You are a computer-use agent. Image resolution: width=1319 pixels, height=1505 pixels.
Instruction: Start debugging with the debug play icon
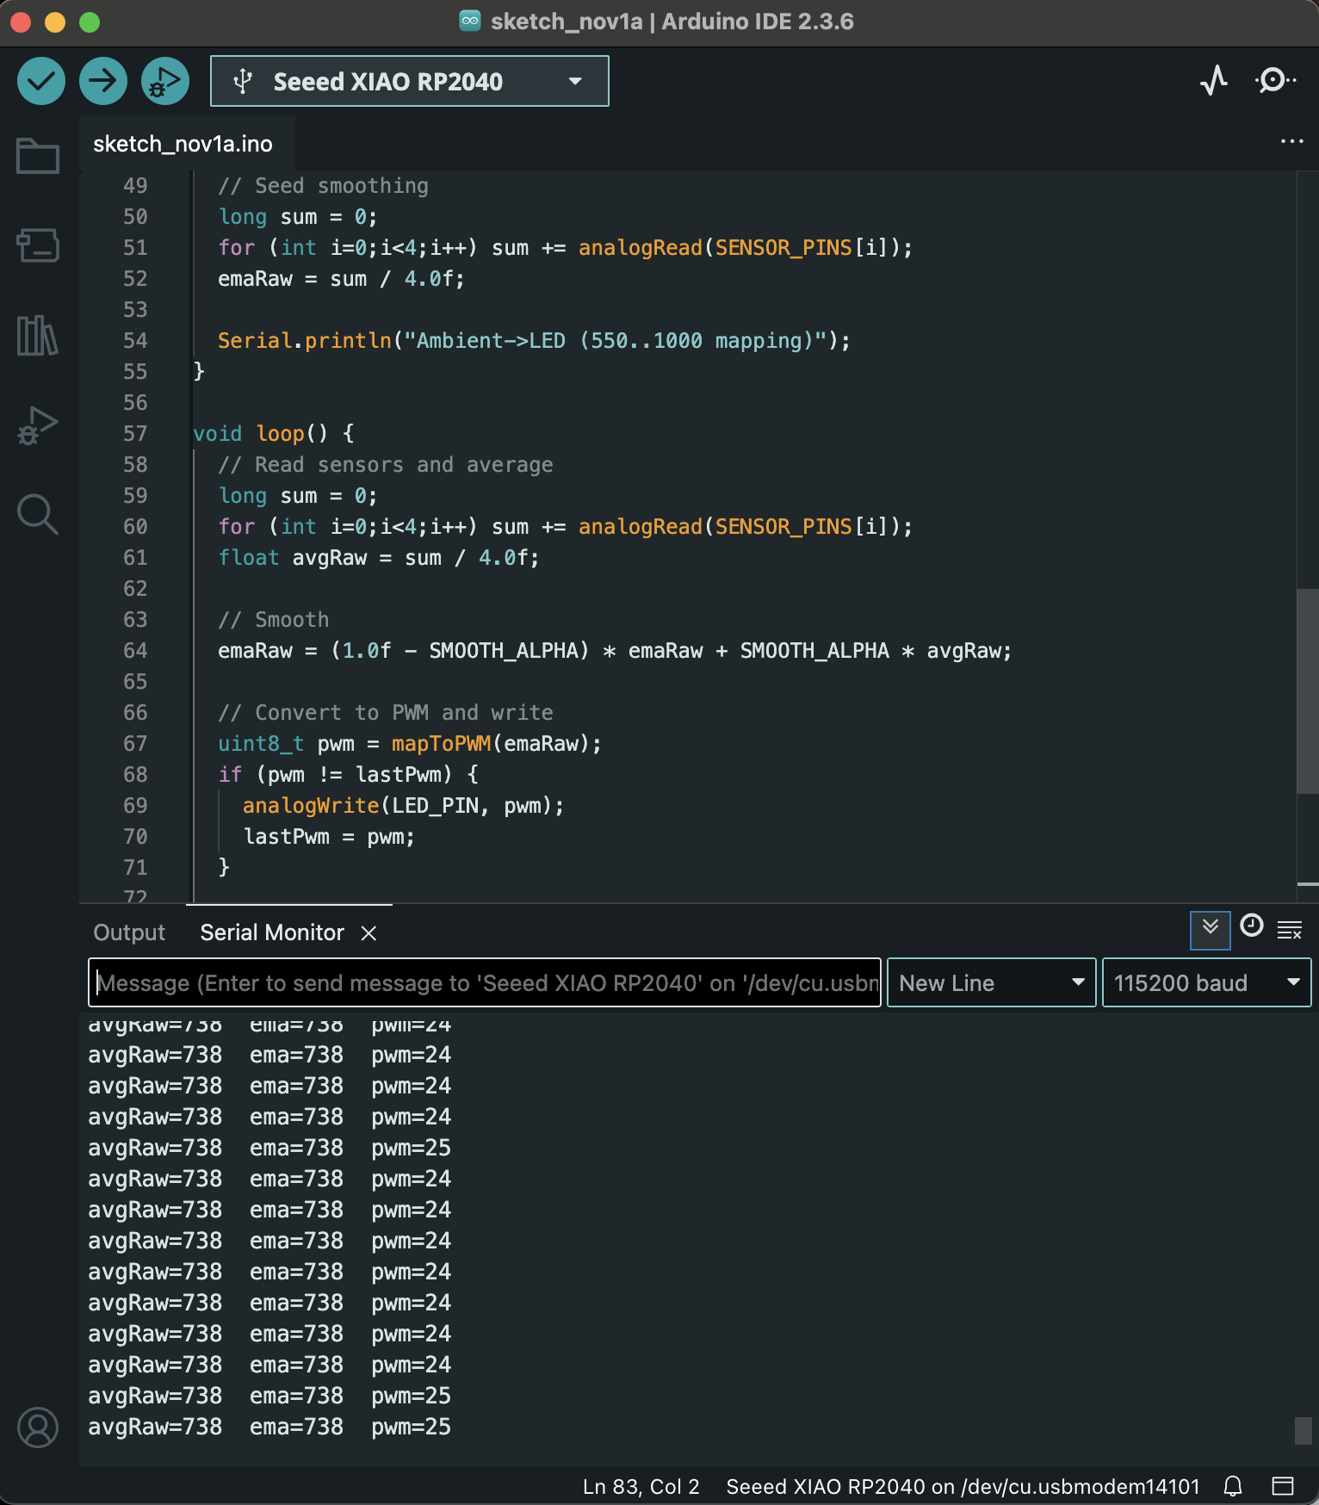point(164,82)
